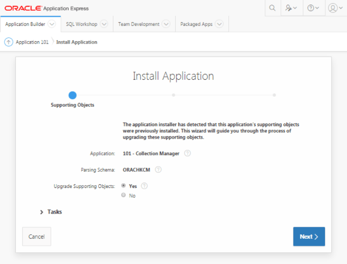Image resolution: width=347 pixels, height=264 pixels.
Task: Open the Packaged Apps dropdown arrow
Action: coord(219,24)
